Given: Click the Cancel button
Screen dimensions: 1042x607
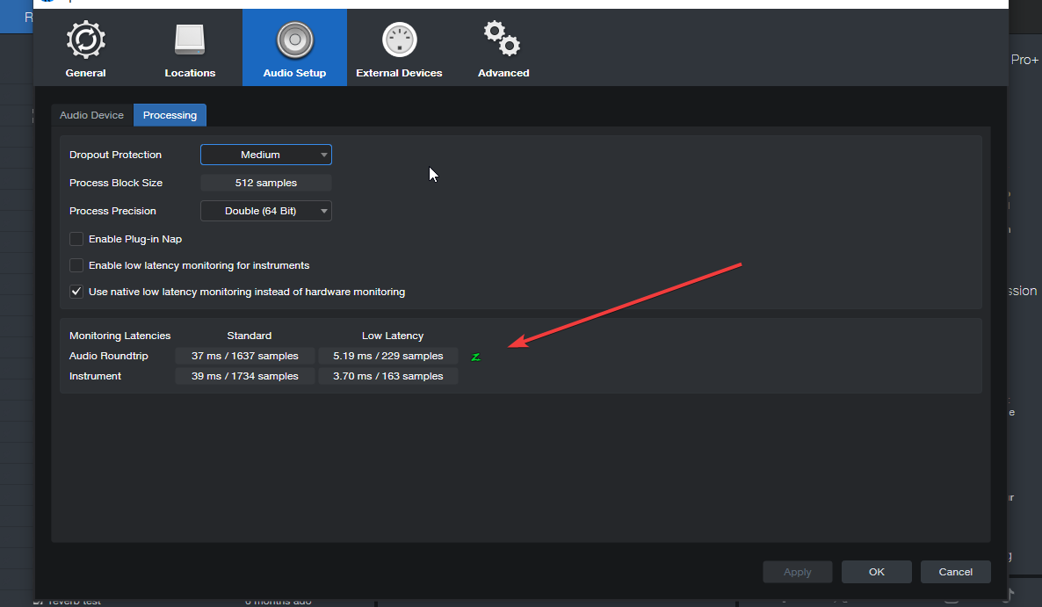Looking at the screenshot, I should (x=956, y=572).
